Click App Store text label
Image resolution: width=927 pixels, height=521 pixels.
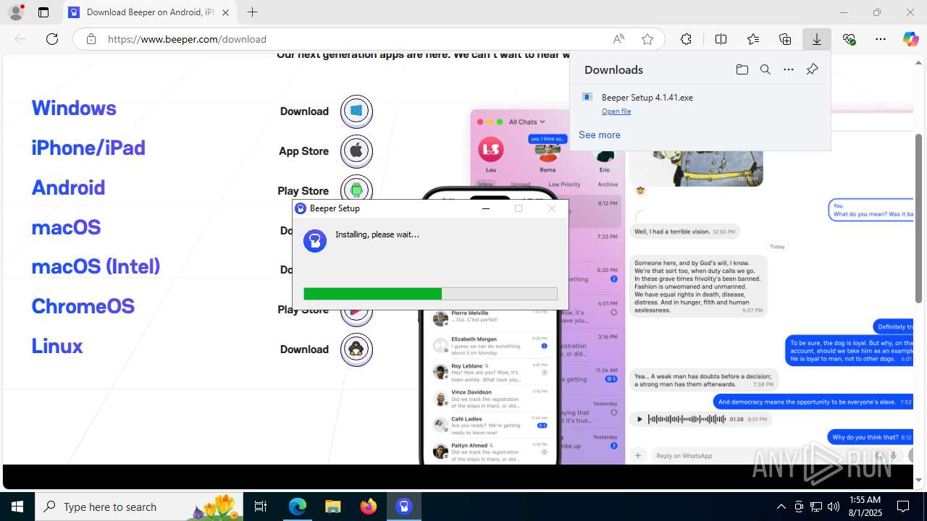[x=303, y=151]
